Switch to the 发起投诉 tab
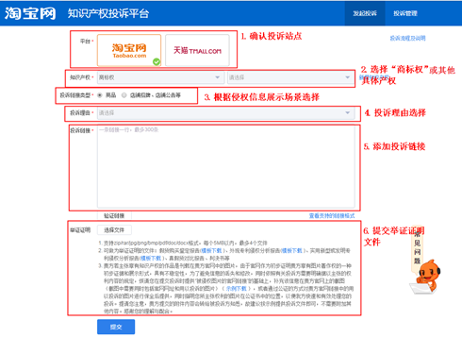This screenshot has height=354, width=462. tap(365, 13)
